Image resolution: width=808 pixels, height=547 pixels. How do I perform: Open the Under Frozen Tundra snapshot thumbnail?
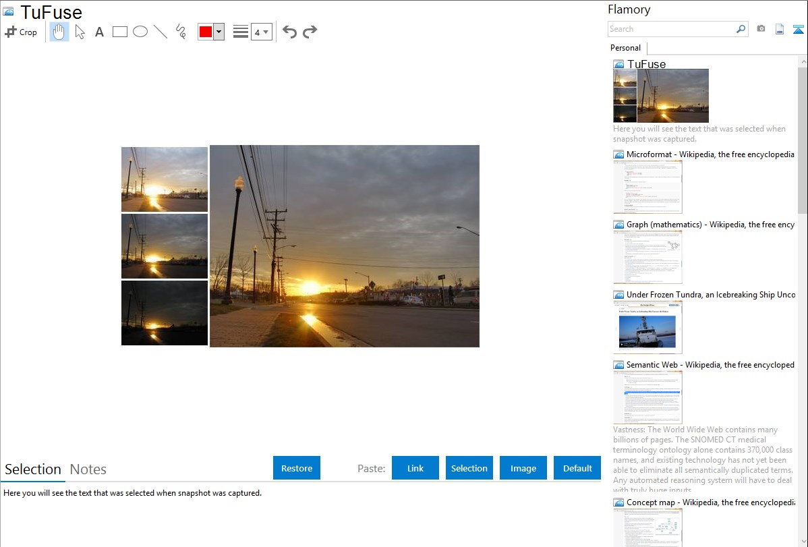647,327
